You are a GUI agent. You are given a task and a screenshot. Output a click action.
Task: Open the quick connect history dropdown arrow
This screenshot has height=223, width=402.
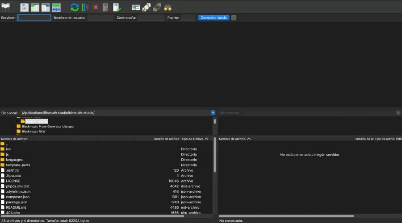pyautogui.click(x=234, y=18)
